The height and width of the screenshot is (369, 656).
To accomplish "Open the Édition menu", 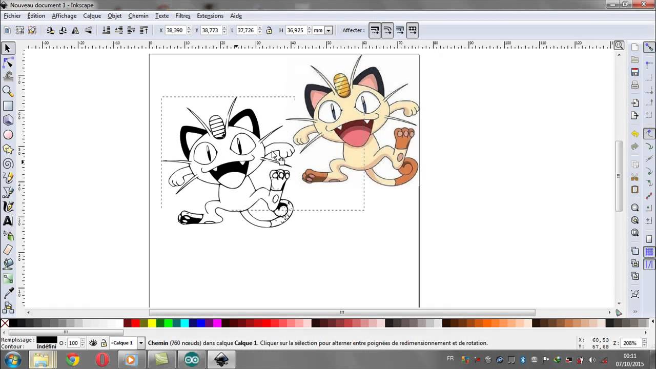I will pos(36,16).
